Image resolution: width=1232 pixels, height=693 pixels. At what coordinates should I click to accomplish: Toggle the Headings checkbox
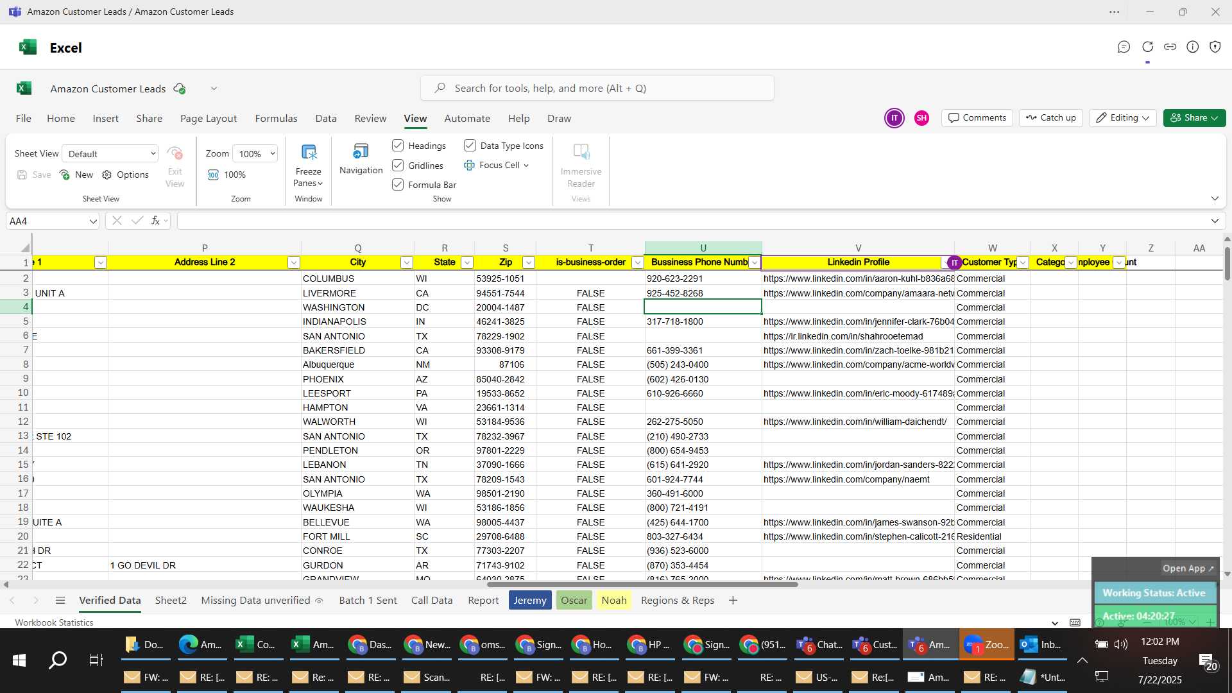(x=398, y=146)
